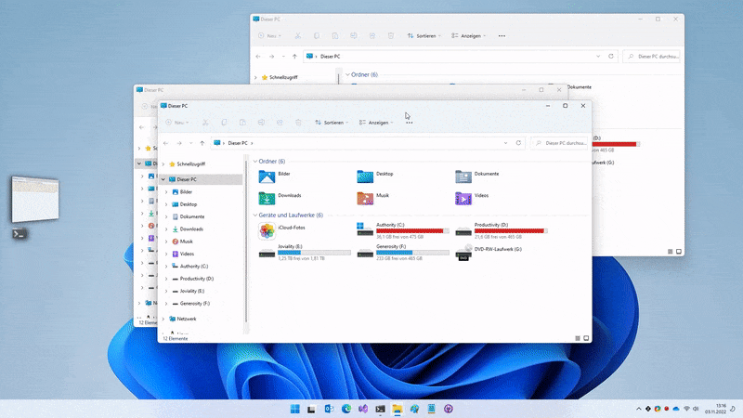The height and width of the screenshot is (418, 743).
Task: Expand Netzwerk in front window tree
Action: click(x=163, y=319)
